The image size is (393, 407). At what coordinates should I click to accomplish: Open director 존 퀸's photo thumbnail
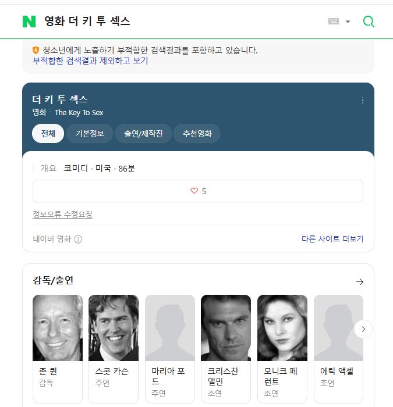(x=58, y=328)
